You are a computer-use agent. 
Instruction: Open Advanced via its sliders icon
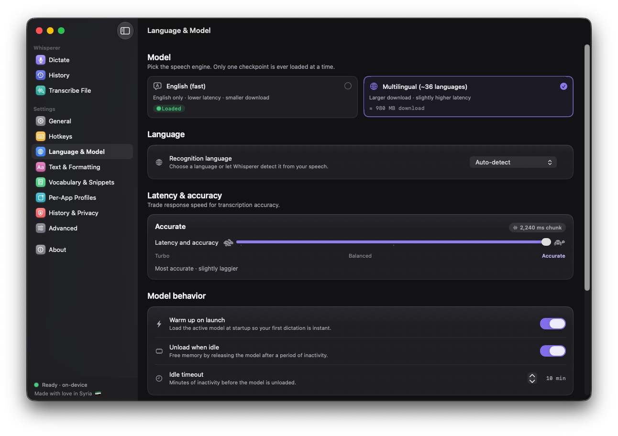pos(41,228)
